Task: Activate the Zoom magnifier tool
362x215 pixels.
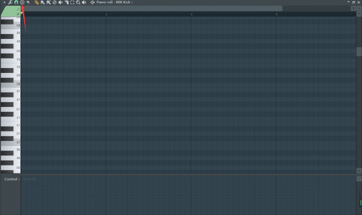Action: (x=78, y=2)
